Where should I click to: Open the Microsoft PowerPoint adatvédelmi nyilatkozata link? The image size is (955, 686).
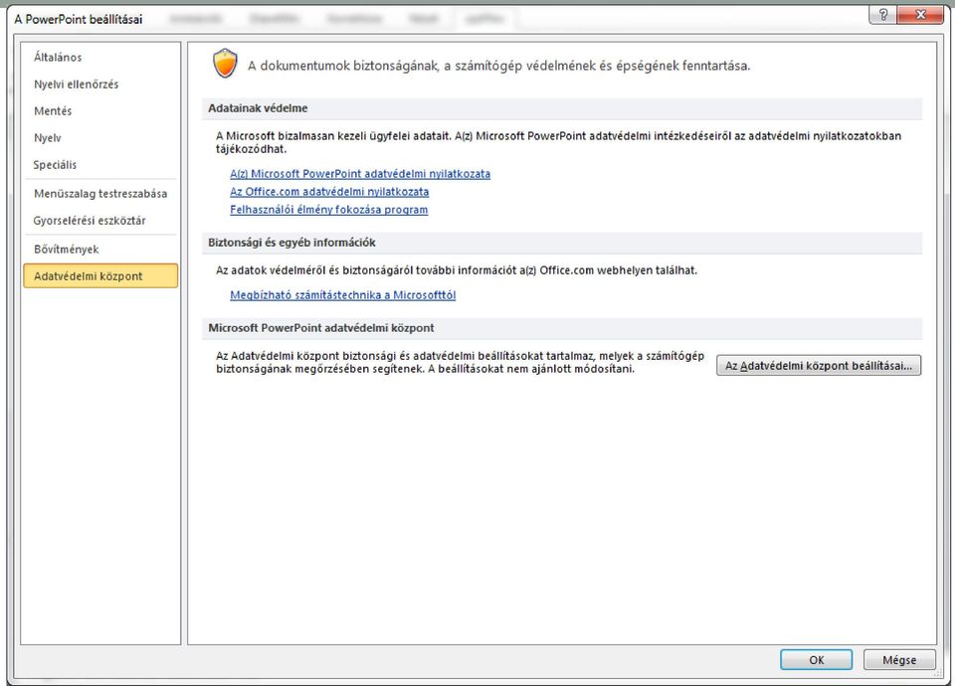(360, 173)
